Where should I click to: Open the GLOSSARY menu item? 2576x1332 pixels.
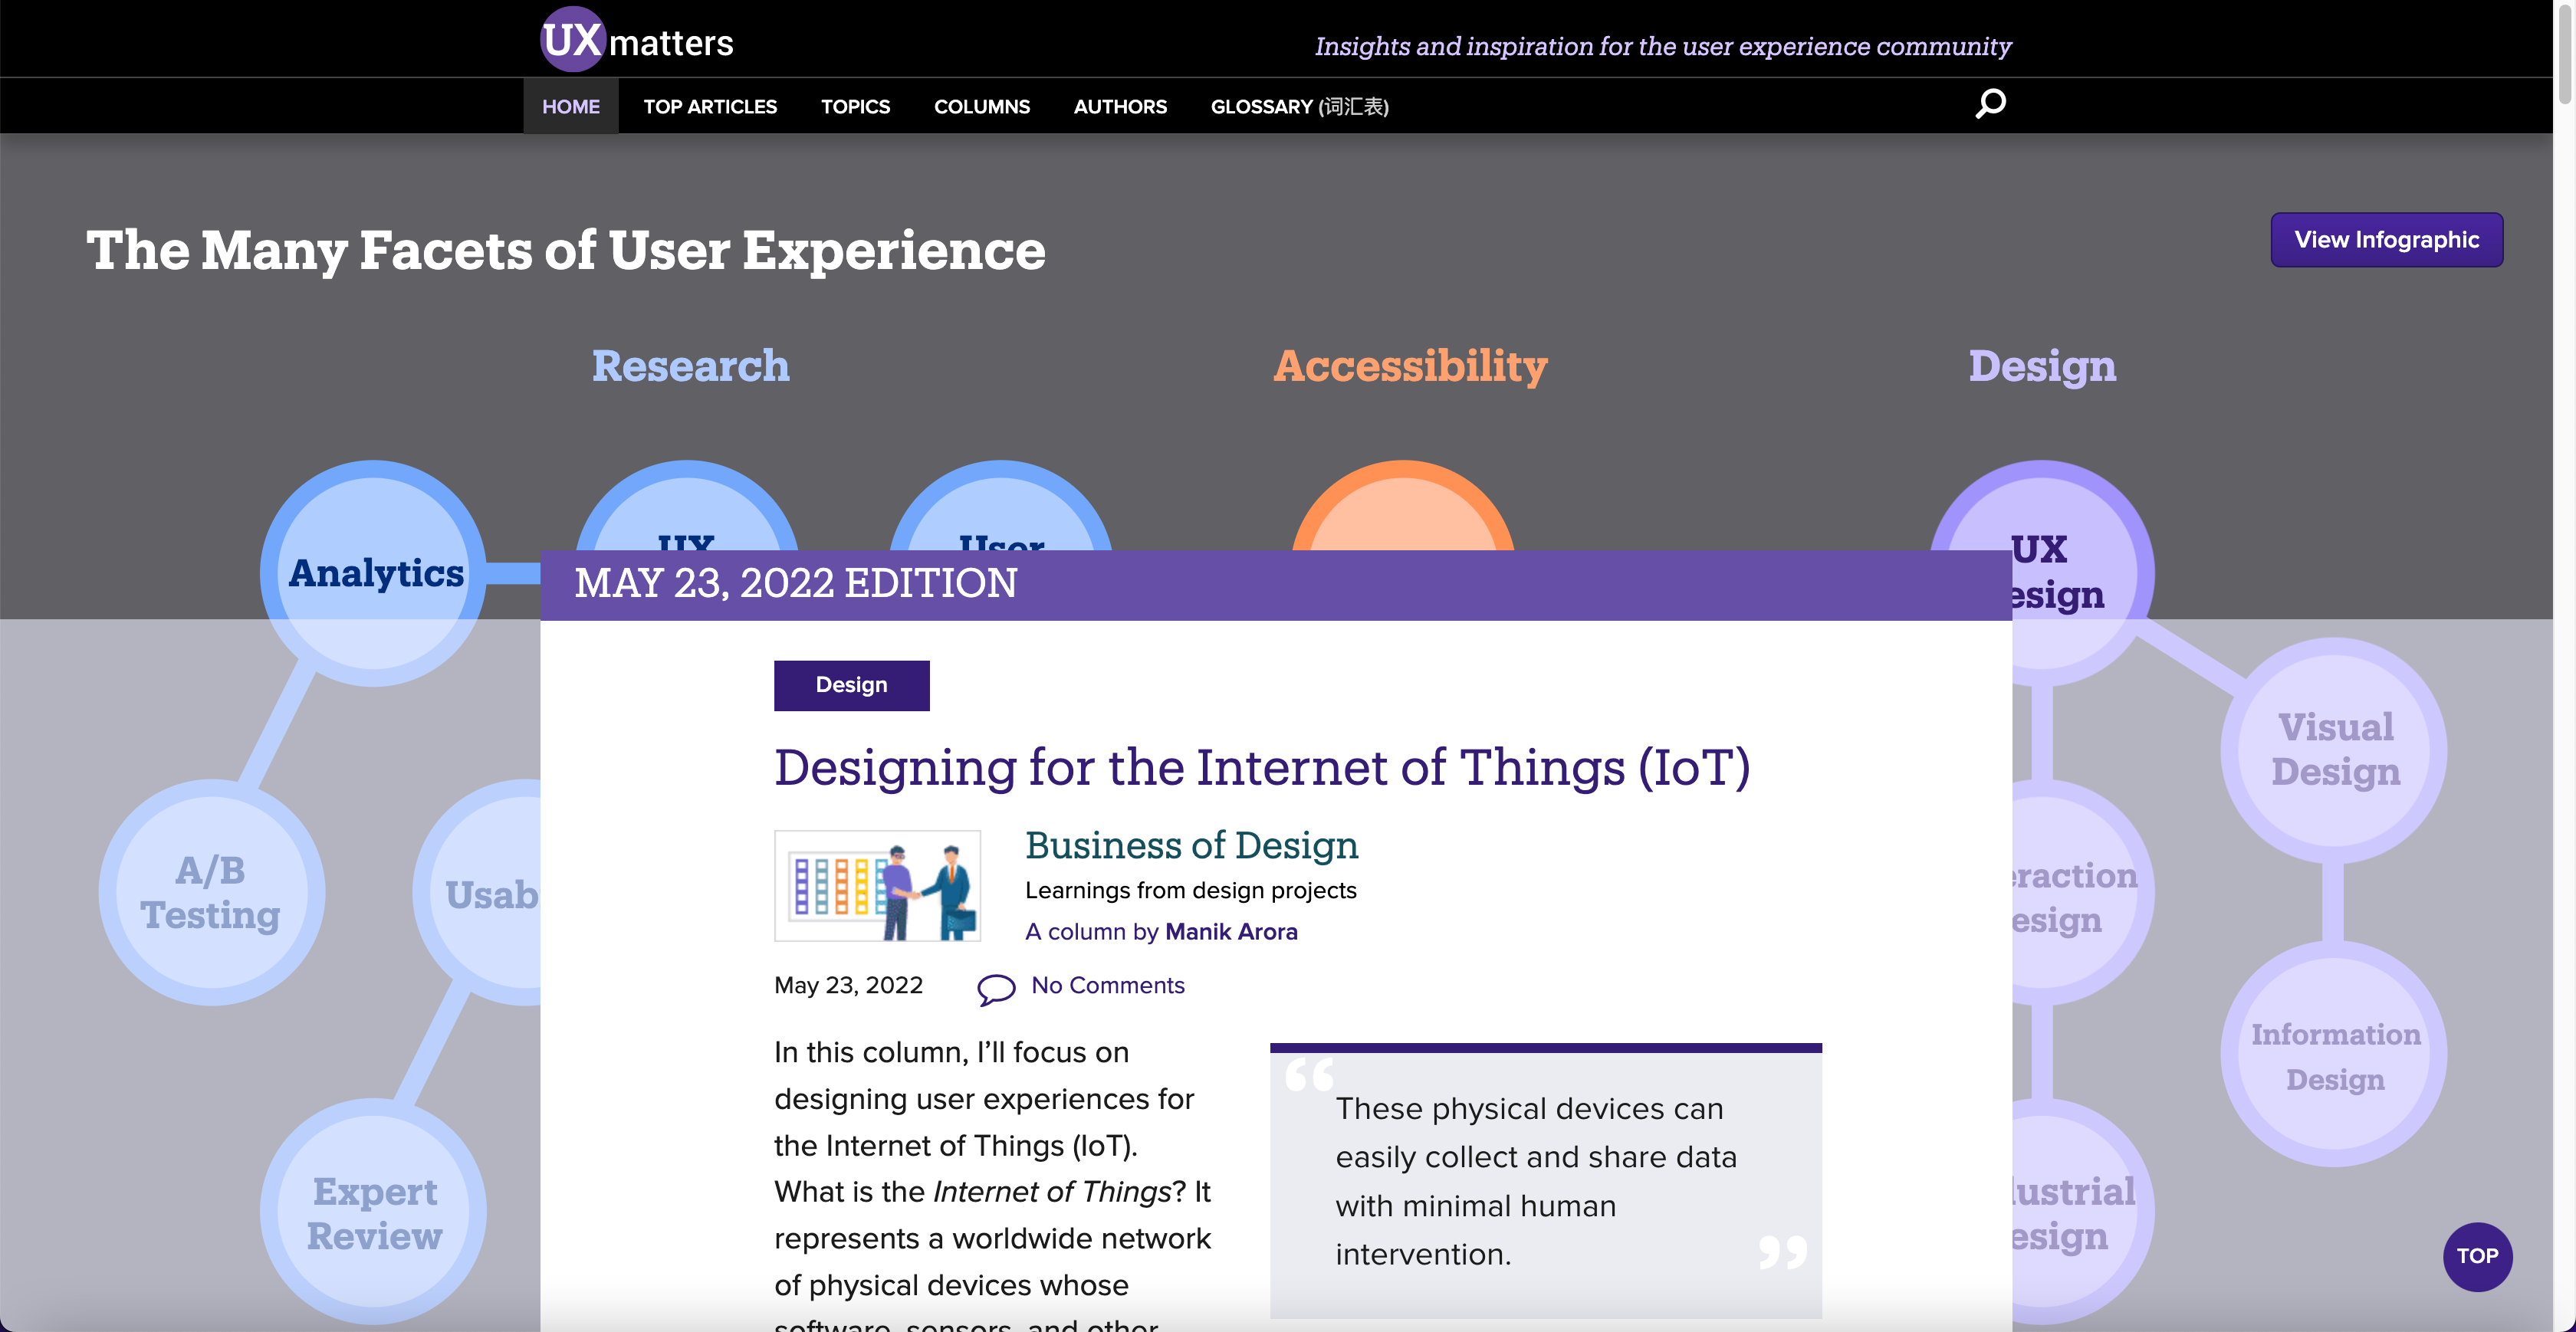tap(1298, 106)
